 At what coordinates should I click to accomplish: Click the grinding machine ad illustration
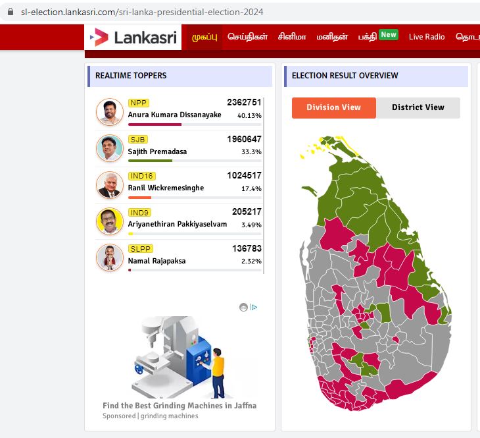pos(181,358)
